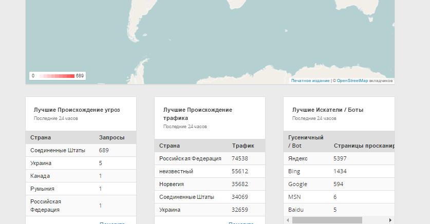Click Трафик column header in traffic table

(x=242, y=146)
